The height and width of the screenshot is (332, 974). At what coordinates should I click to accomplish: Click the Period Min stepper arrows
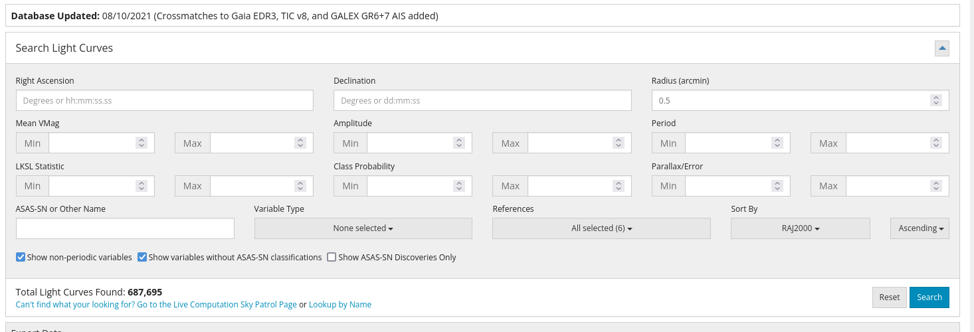(x=777, y=143)
